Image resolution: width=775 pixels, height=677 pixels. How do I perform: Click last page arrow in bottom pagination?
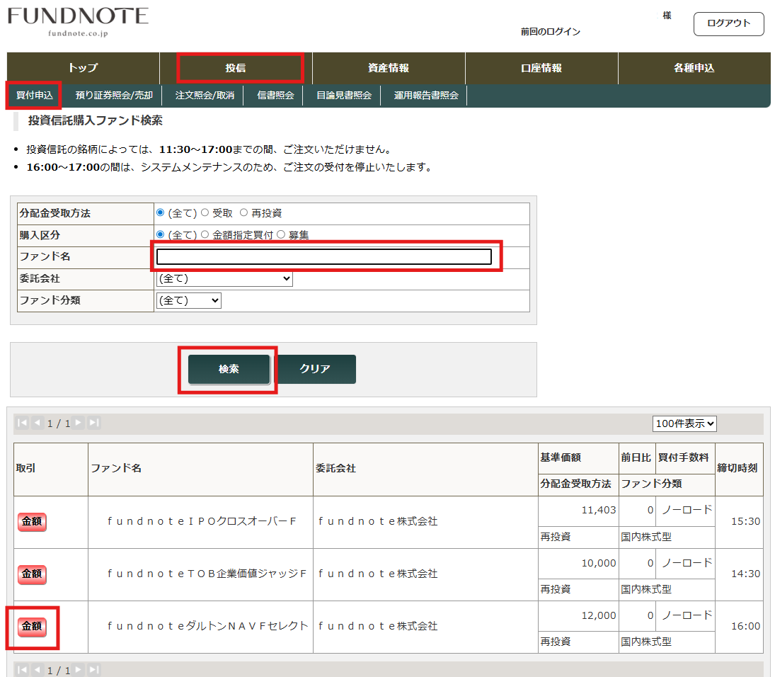pyautogui.click(x=94, y=669)
